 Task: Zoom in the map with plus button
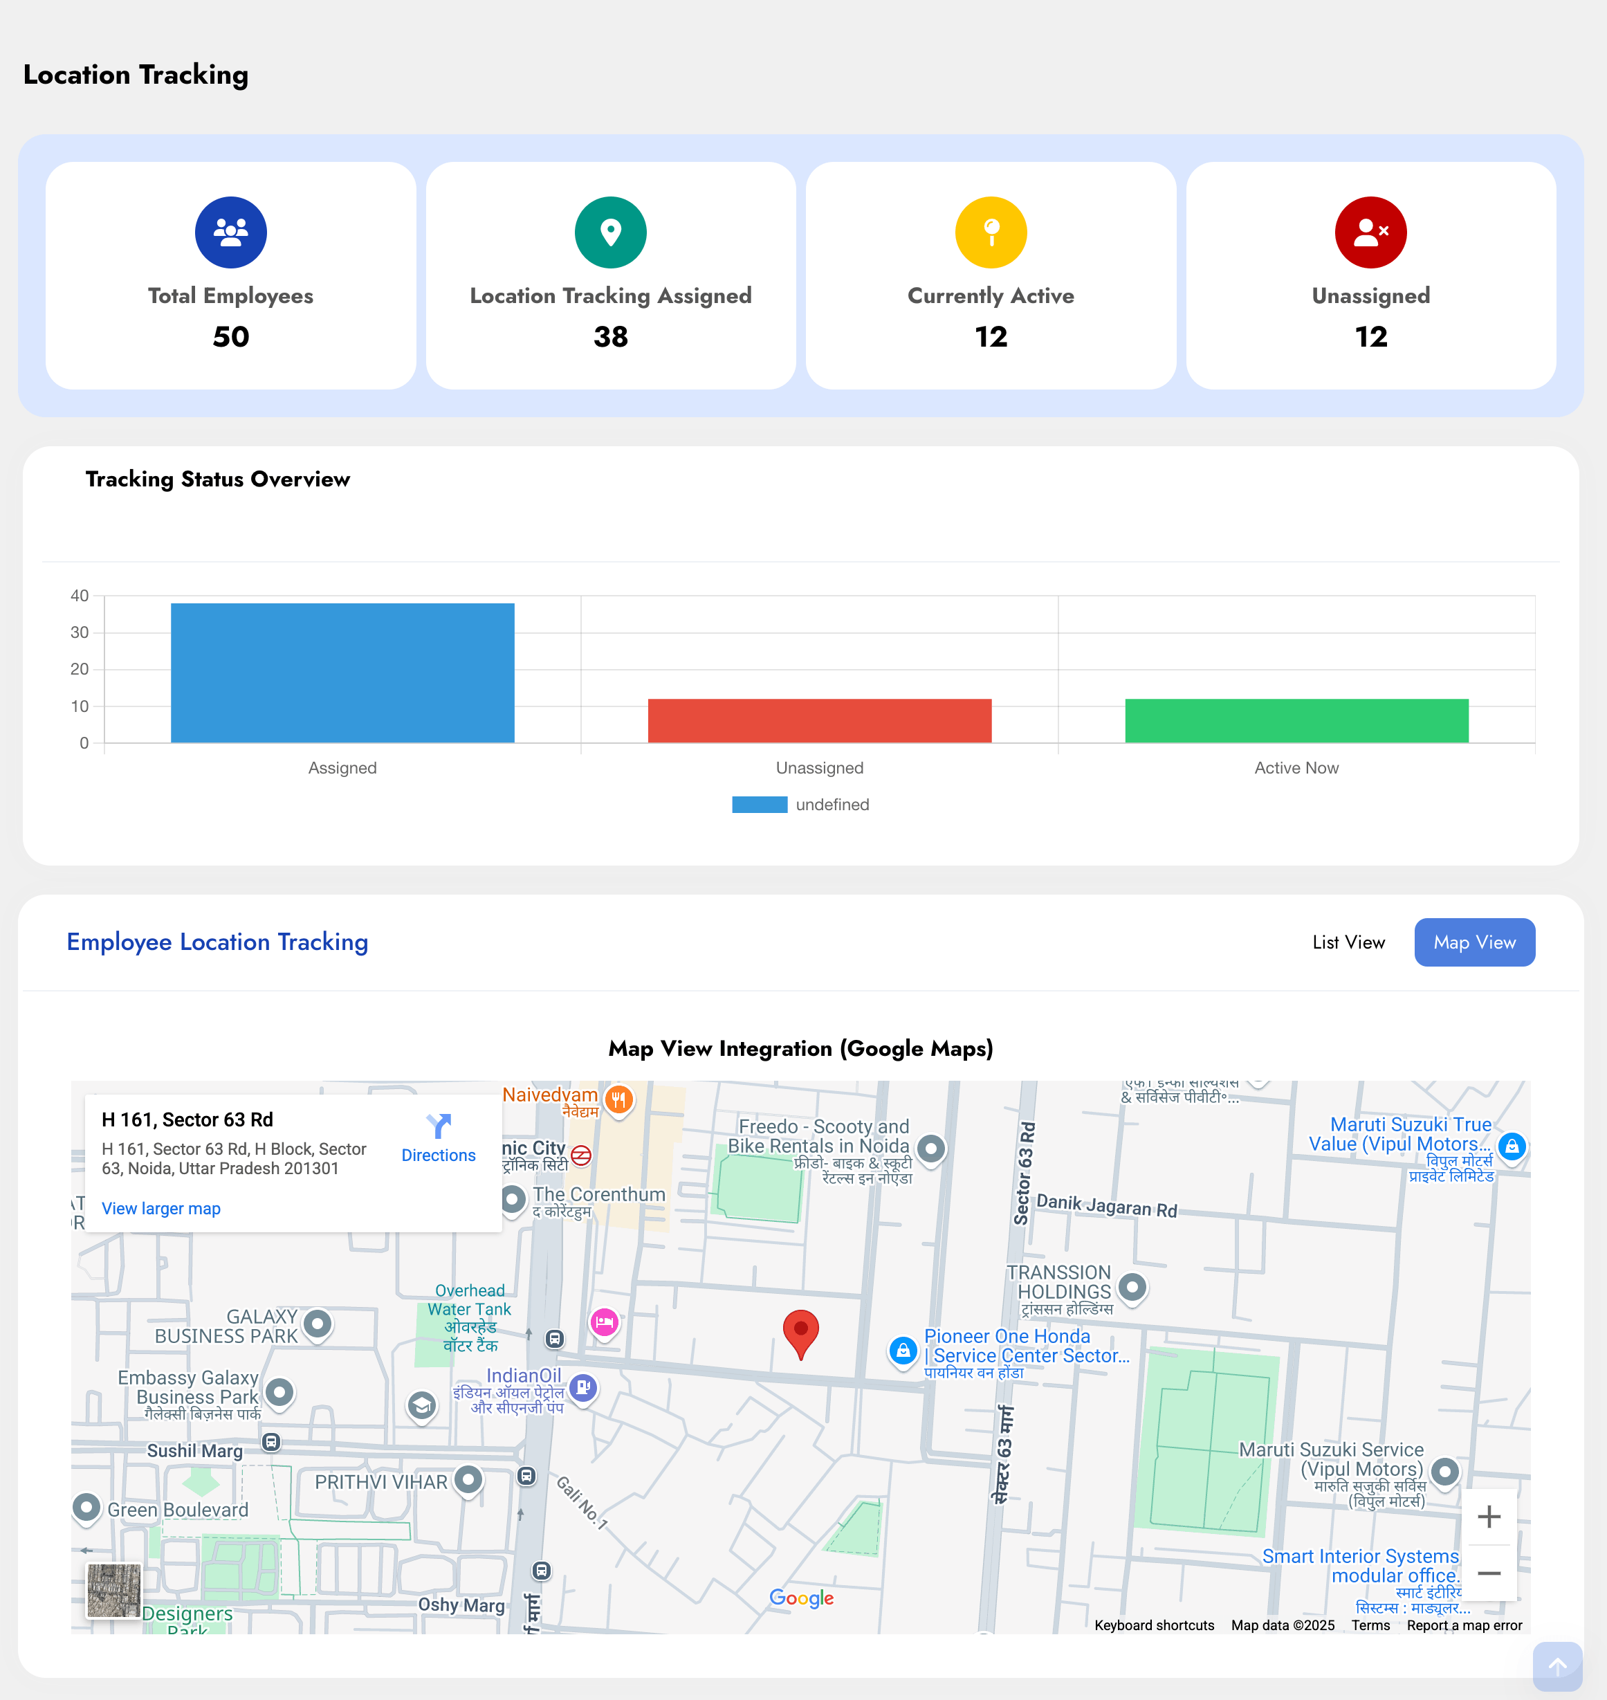point(1488,1517)
